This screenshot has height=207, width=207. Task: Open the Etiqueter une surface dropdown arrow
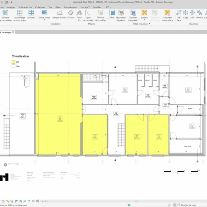[174, 19]
